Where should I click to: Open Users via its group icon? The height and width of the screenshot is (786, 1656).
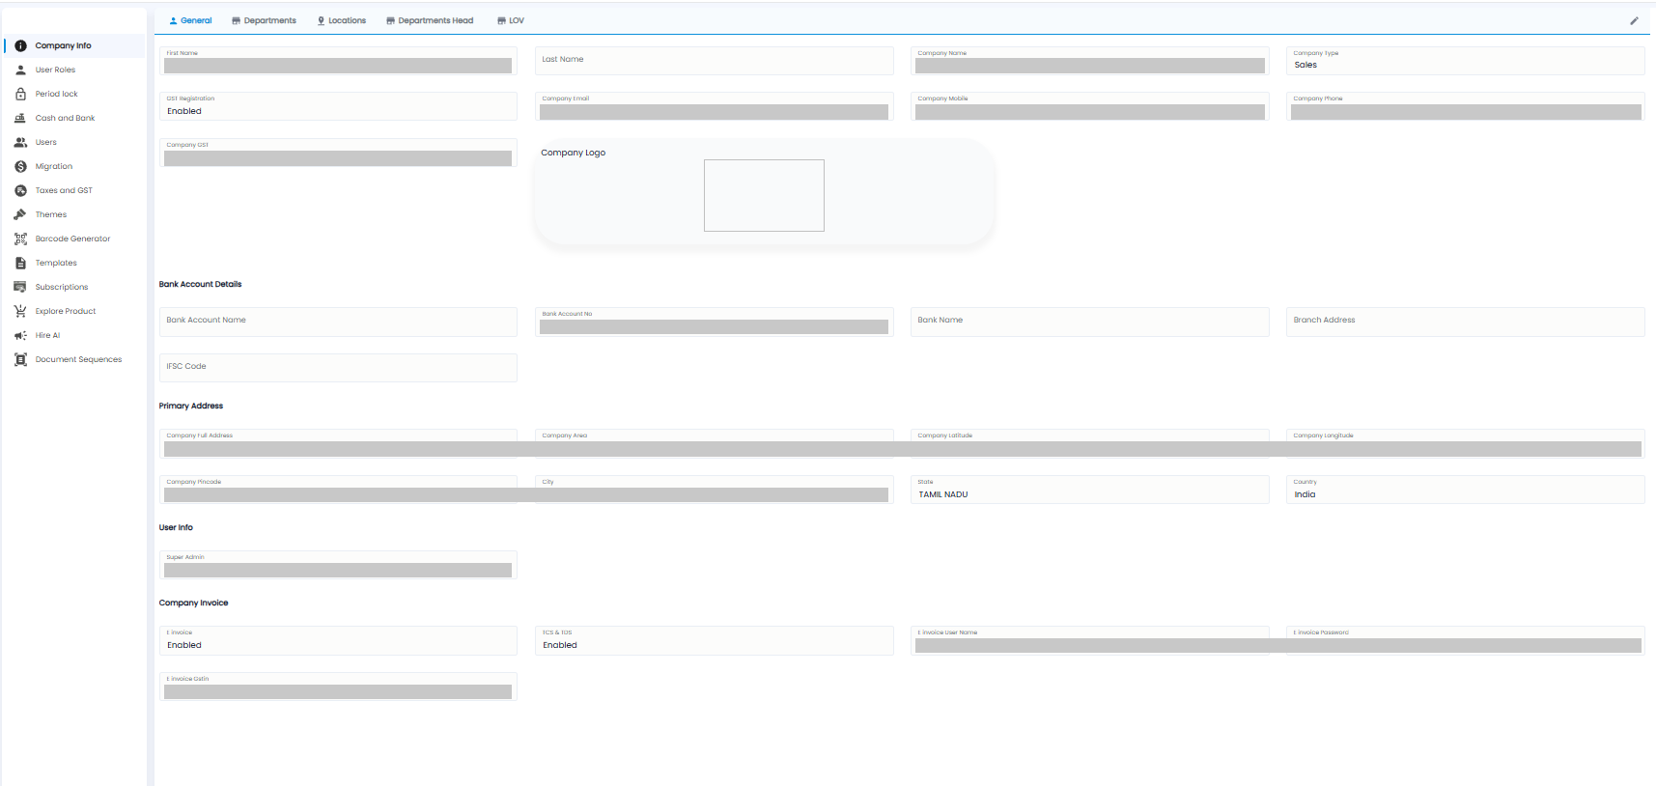[20, 142]
